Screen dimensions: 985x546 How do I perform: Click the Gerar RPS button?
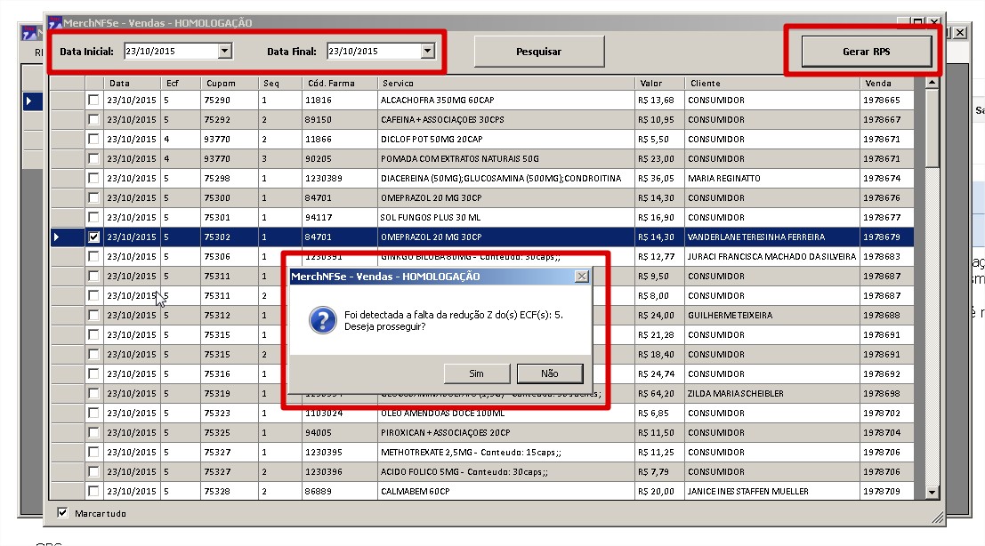pos(866,52)
